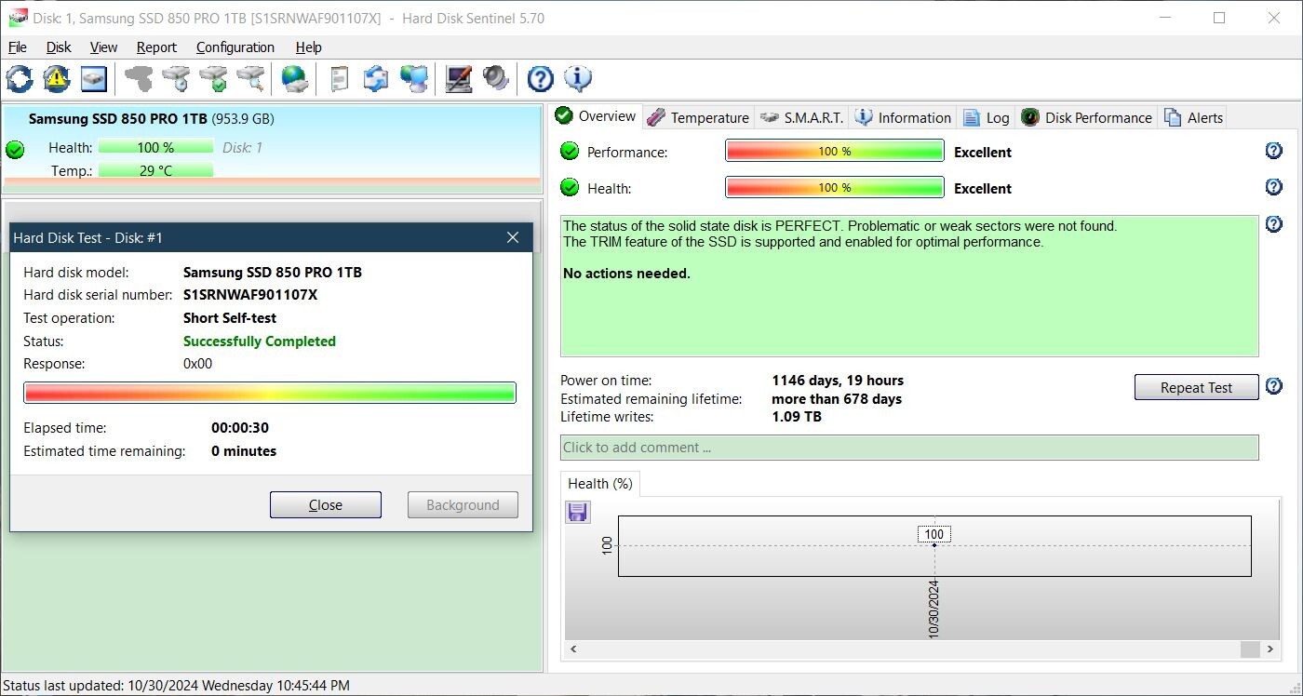Click green check icon left of Health: 100 % in disk list
Screen dimensions: 1303x696
[x=15, y=150]
